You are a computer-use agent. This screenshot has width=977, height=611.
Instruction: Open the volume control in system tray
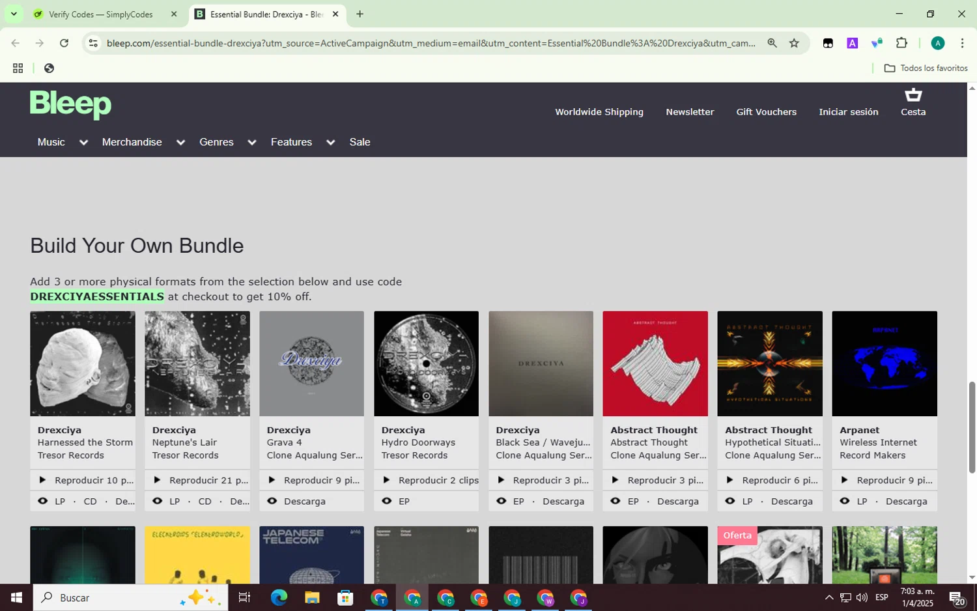pyautogui.click(x=862, y=597)
